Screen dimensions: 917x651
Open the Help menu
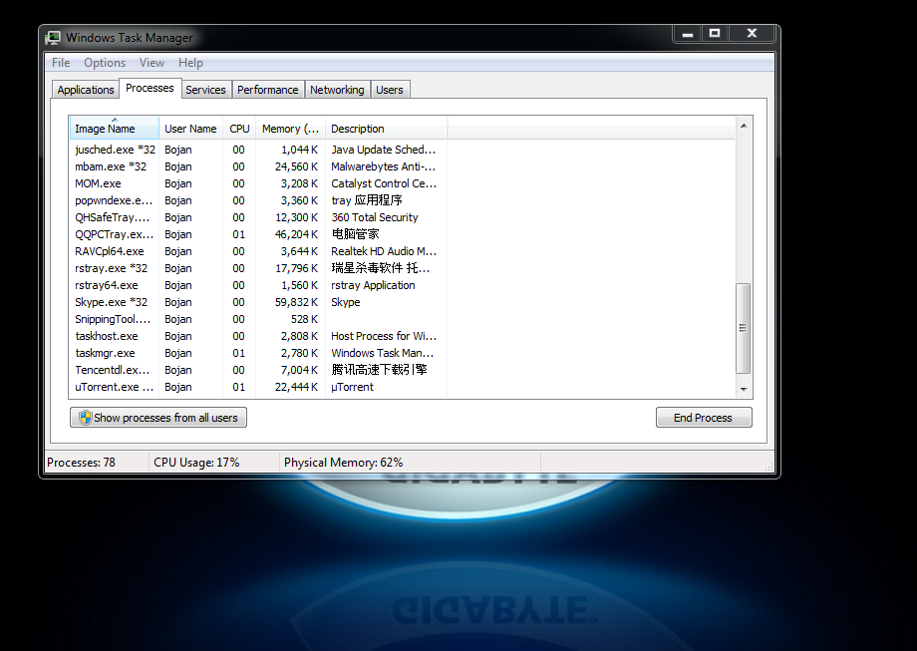coord(190,63)
